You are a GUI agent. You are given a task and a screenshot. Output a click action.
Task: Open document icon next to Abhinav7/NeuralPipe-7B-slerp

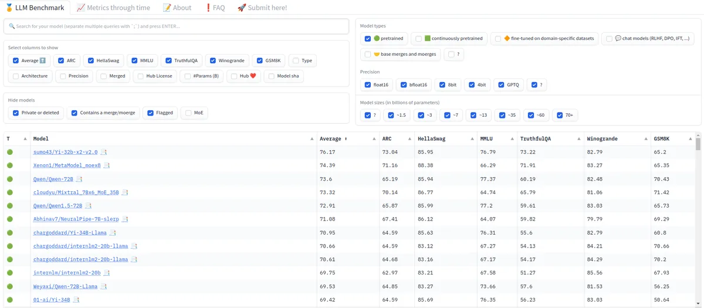(x=125, y=219)
